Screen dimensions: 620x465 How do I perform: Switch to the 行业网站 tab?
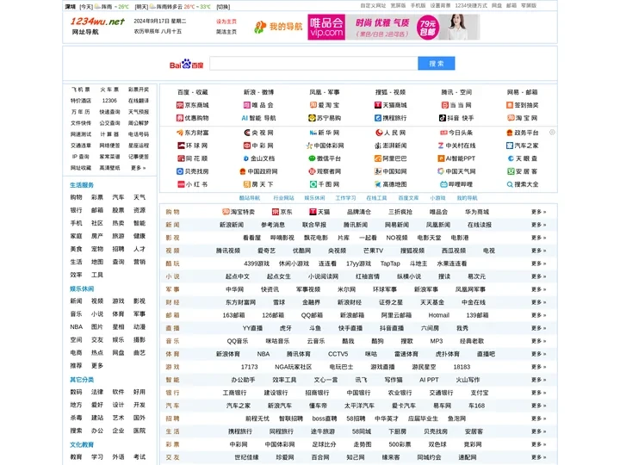point(283,198)
